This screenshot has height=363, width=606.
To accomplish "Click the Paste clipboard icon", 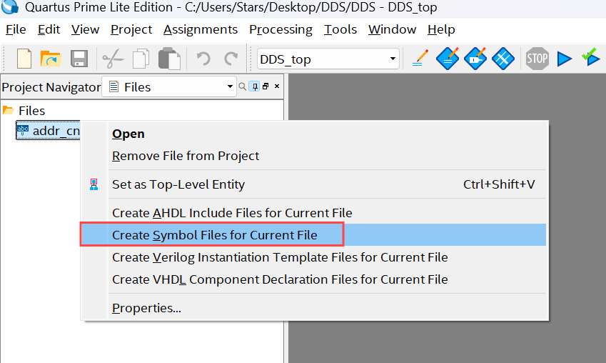I will point(169,59).
